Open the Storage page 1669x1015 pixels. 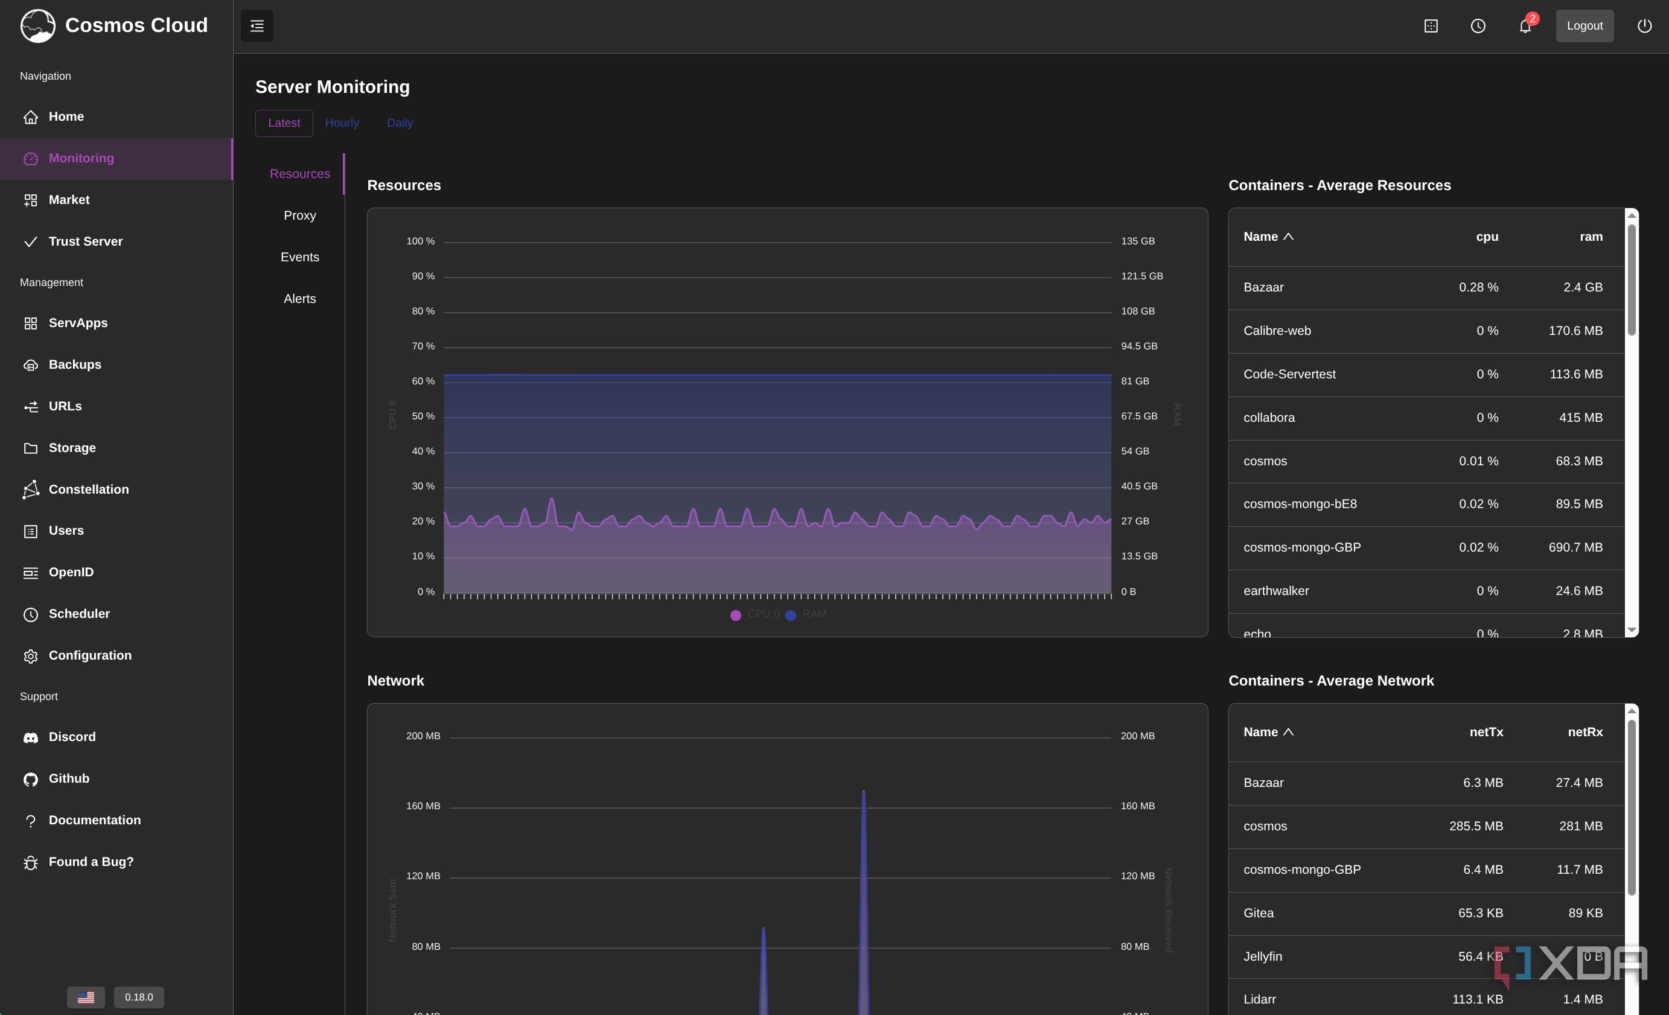(116, 448)
